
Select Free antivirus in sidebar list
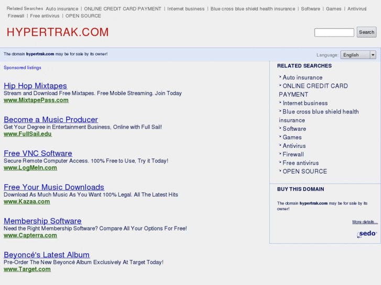pyautogui.click(x=301, y=163)
